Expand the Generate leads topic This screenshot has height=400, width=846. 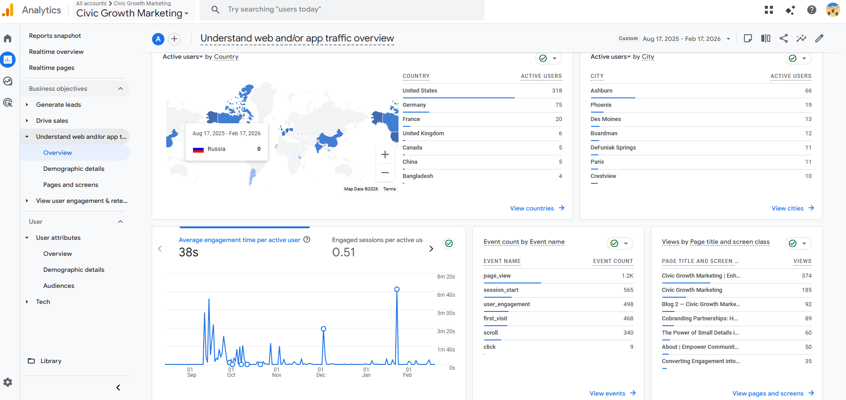point(27,105)
